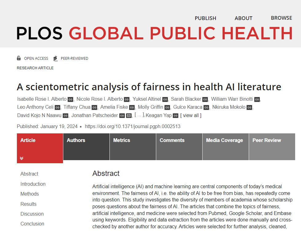
Task: Jump to Results section in sidebar
Action: (28, 204)
